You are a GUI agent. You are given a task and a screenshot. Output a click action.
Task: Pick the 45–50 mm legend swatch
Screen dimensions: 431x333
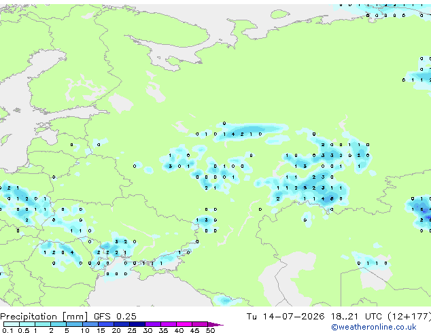click(200, 324)
